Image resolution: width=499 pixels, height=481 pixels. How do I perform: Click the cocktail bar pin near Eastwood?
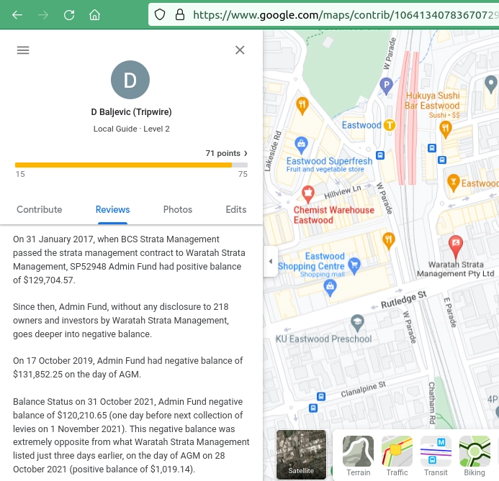[x=454, y=183]
